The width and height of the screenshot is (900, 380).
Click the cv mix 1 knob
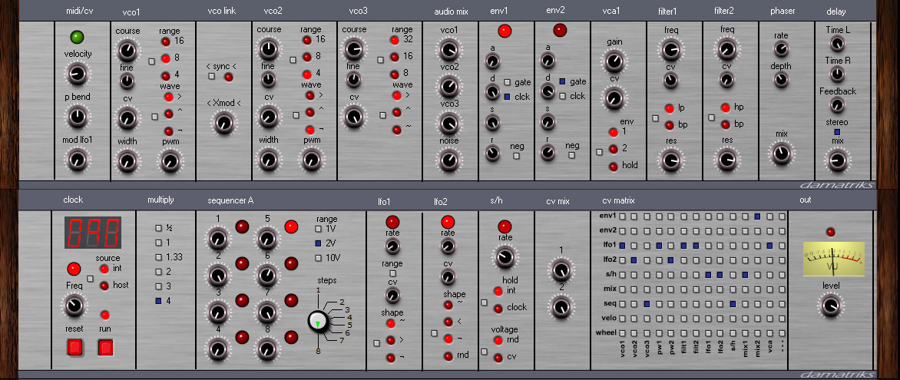(561, 269)
